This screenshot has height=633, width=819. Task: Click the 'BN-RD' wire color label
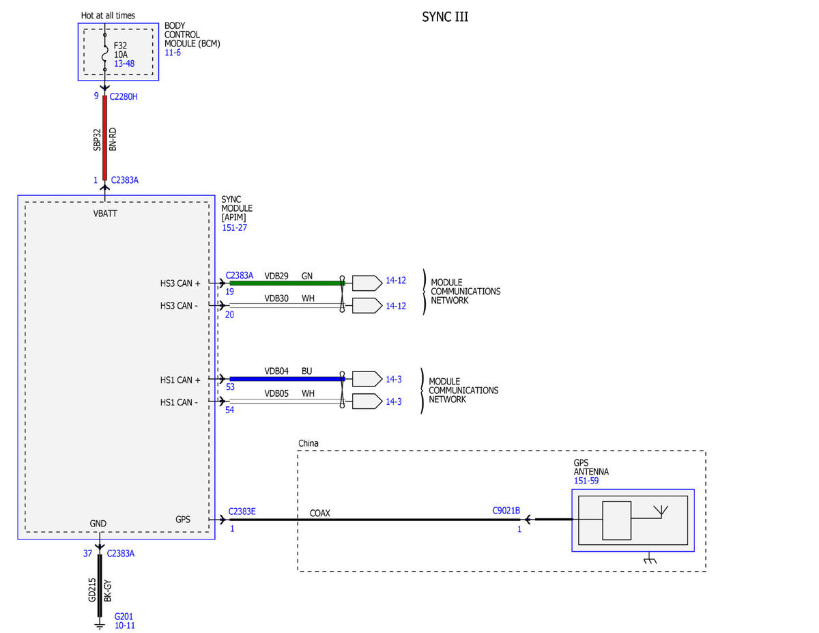(x=113, y=139)
